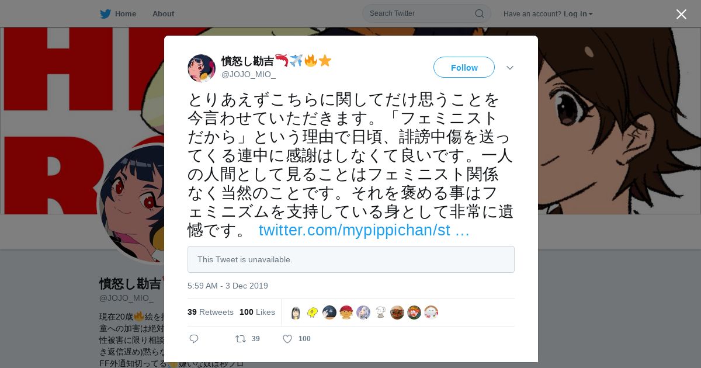Click the @JOJO_MIO_ handle in tweet
The width and height of the screenshot is (701, 368).
pyautogui.click(x=248, y=74)
